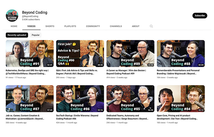The image size is (214, 137).
Task: Click the 3.63K subscribers text
Action: [31, 19]
